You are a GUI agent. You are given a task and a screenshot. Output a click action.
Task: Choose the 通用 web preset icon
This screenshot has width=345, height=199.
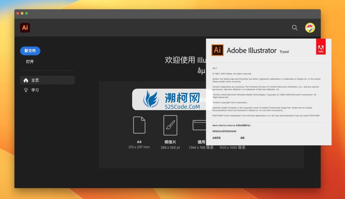(199, 125)
